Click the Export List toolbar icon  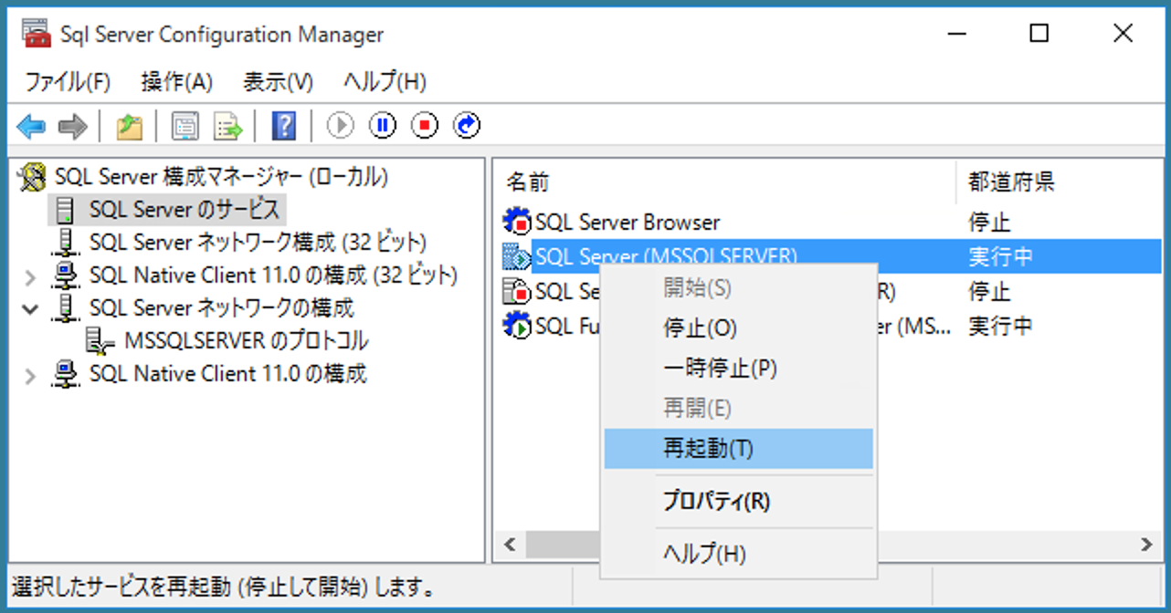click(x=227, y=126)
